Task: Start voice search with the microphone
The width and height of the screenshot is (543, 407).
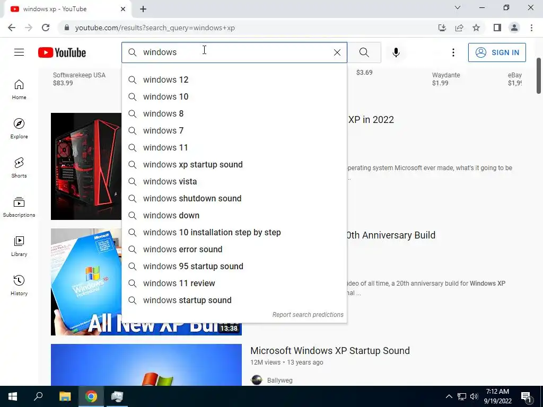Action: pos(396,52)
